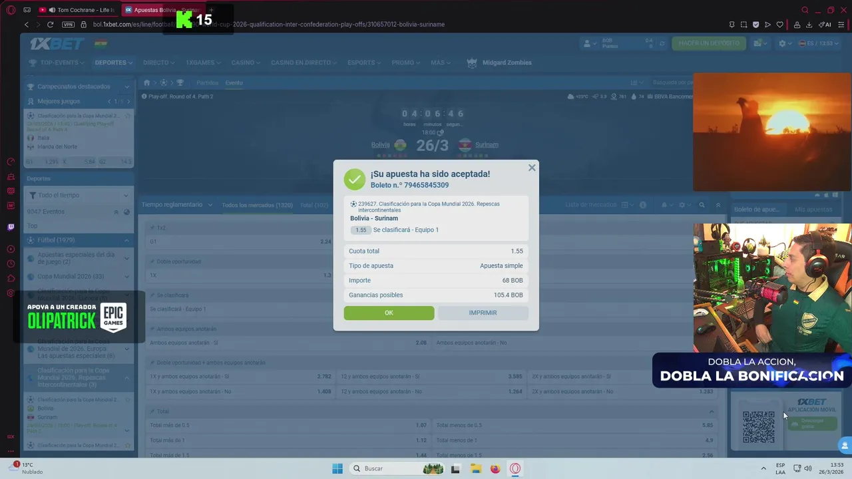Go back to the previous page
The height and width of the screenshot is (479, 852).
pyautogui.click(x=27, y=25)
